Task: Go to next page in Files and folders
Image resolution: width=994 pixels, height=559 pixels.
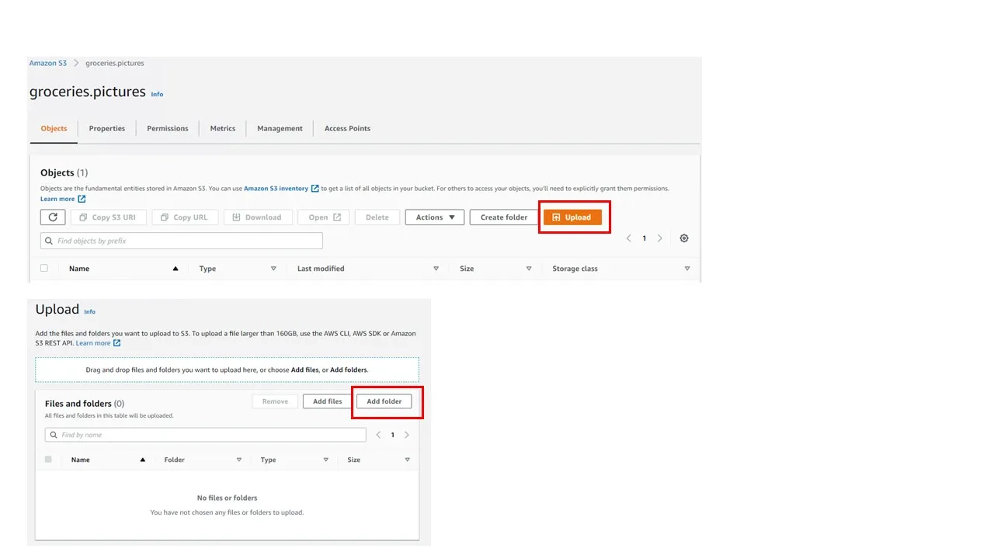Action: click(x=407, y=435)
